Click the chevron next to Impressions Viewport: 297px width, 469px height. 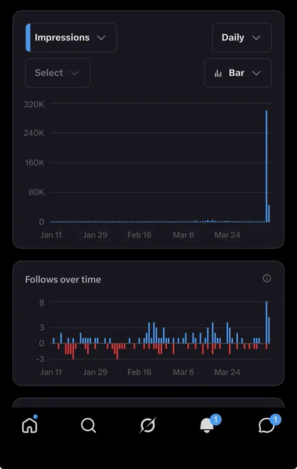point(102,38)
